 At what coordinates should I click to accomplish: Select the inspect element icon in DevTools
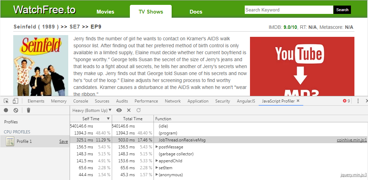pos(6,101)
